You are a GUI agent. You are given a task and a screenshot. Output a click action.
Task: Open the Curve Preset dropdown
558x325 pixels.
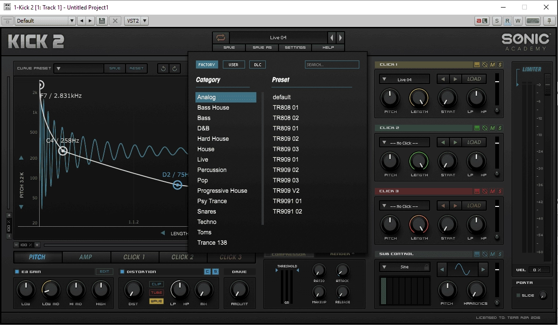point(79,68)
